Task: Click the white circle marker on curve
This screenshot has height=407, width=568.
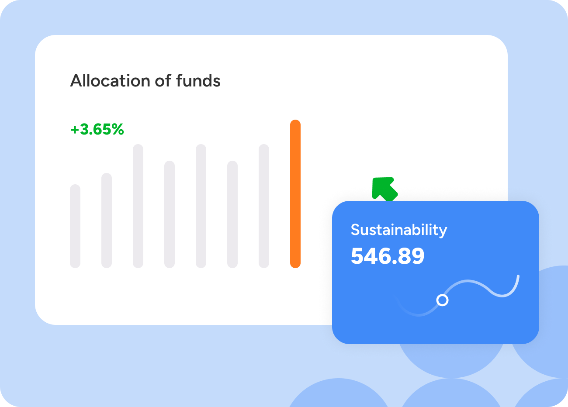Action: (443, 300)
